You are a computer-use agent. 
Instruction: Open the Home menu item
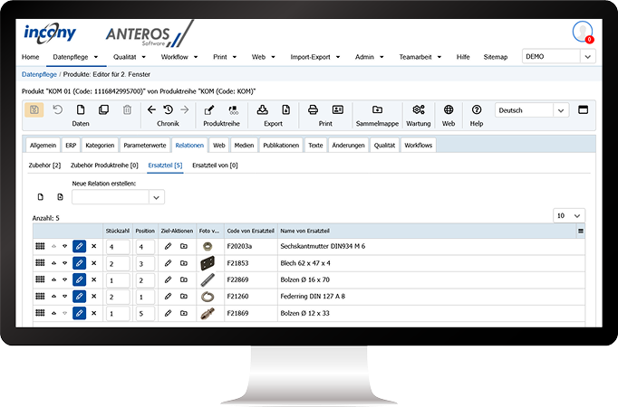tap(30, 57)
